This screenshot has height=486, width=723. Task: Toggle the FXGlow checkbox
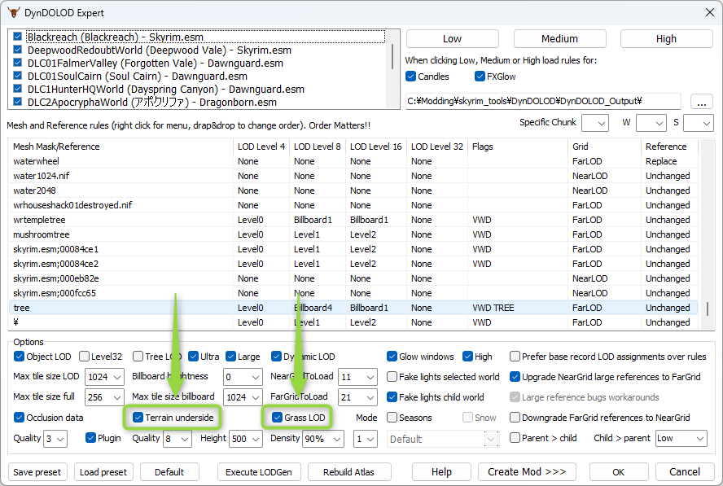point(480,77)
